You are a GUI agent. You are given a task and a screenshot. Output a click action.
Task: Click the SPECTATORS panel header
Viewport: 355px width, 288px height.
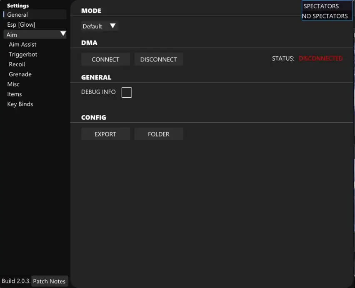[321, 6]
